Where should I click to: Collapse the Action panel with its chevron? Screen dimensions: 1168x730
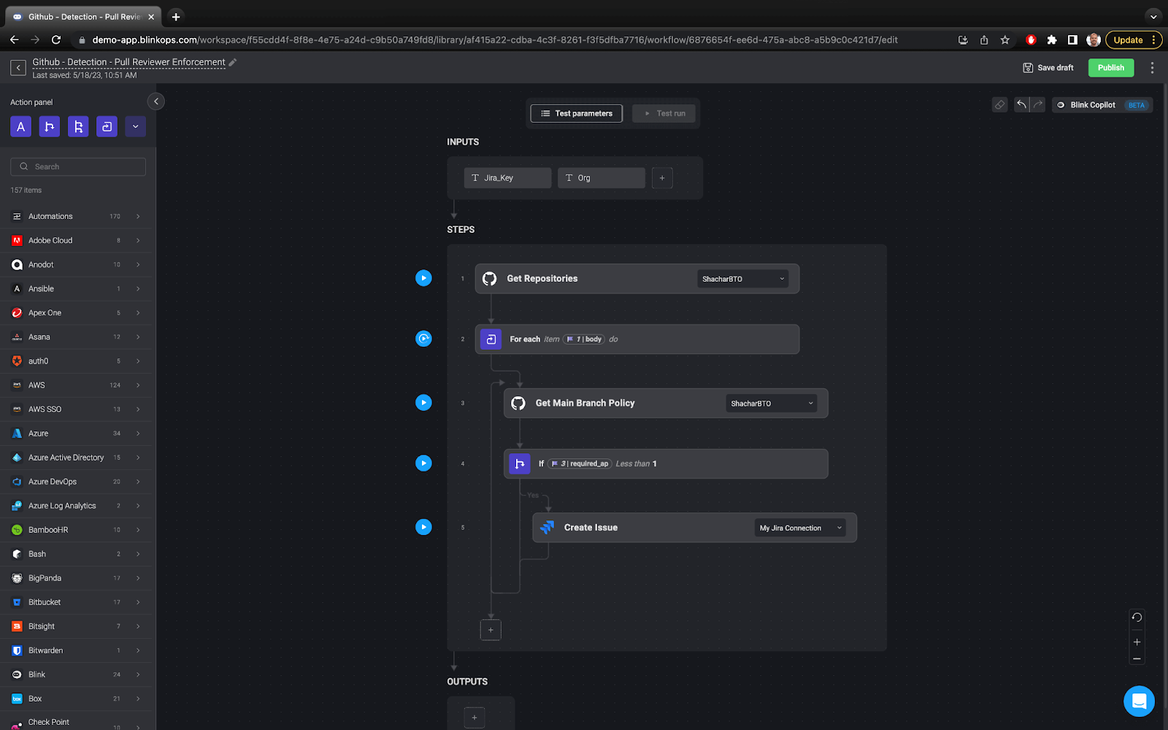coord(155,101)
